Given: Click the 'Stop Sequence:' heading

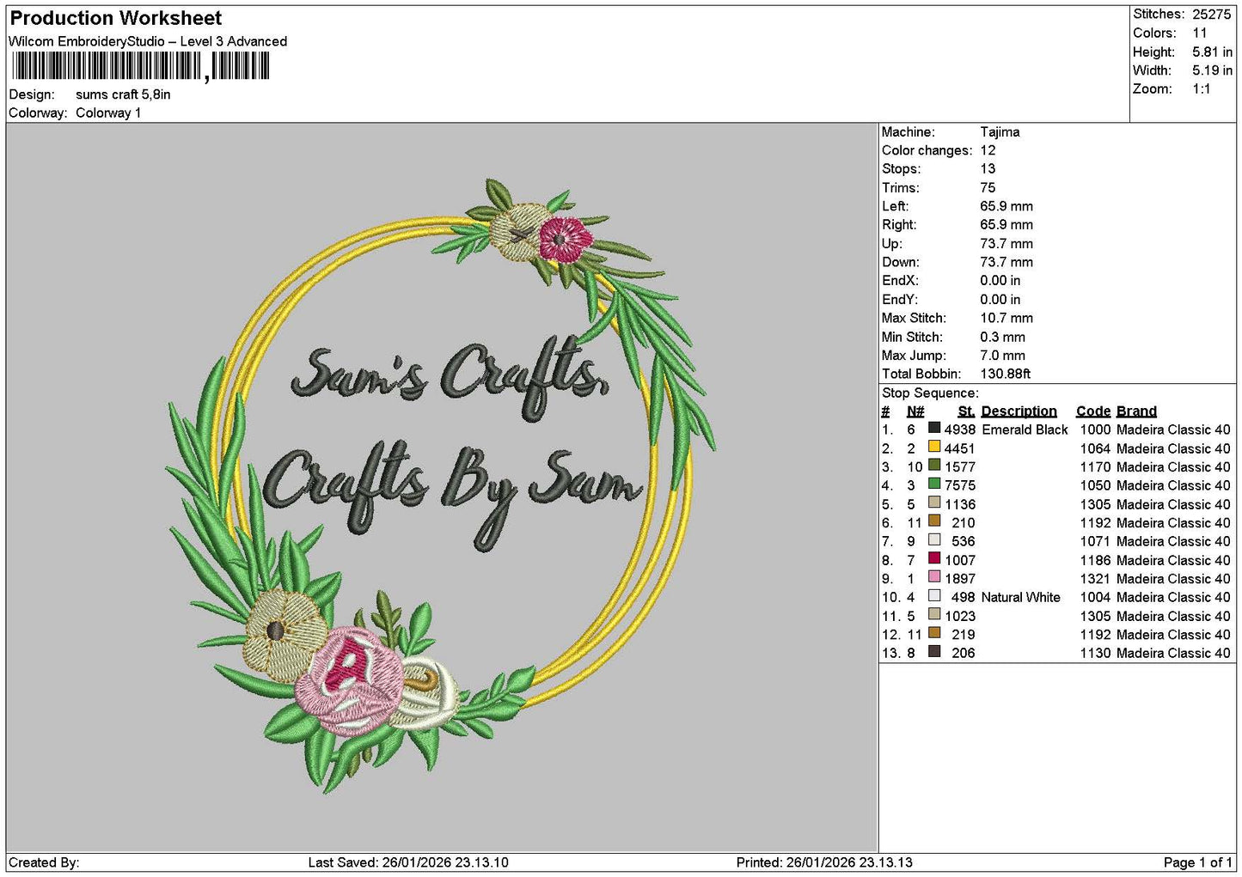Looking at the screenshot, I should [x=930, y=393].
